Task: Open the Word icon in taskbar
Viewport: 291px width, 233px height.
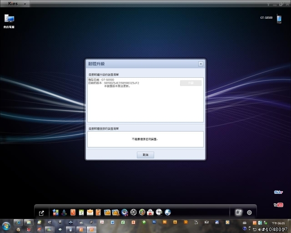Action: [112, 222]
